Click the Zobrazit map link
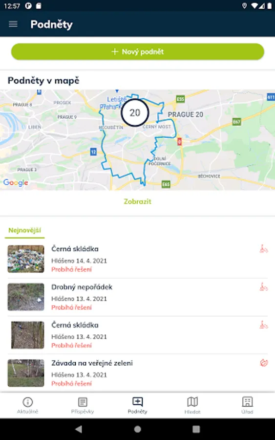The width and height of the screenshot is (275, 440). point(137,201)
